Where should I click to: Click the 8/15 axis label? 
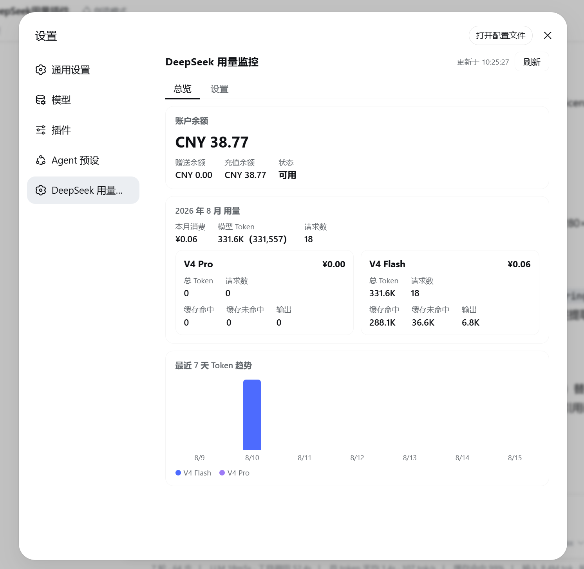click(515, 457)
